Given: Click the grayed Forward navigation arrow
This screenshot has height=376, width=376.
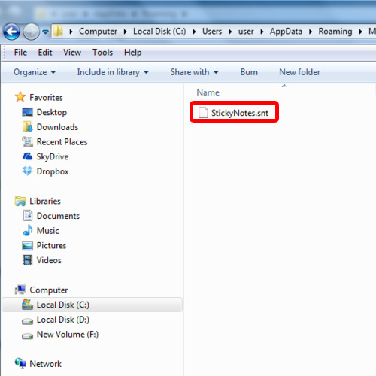Looking at the screenshot, I should (31, 32).
